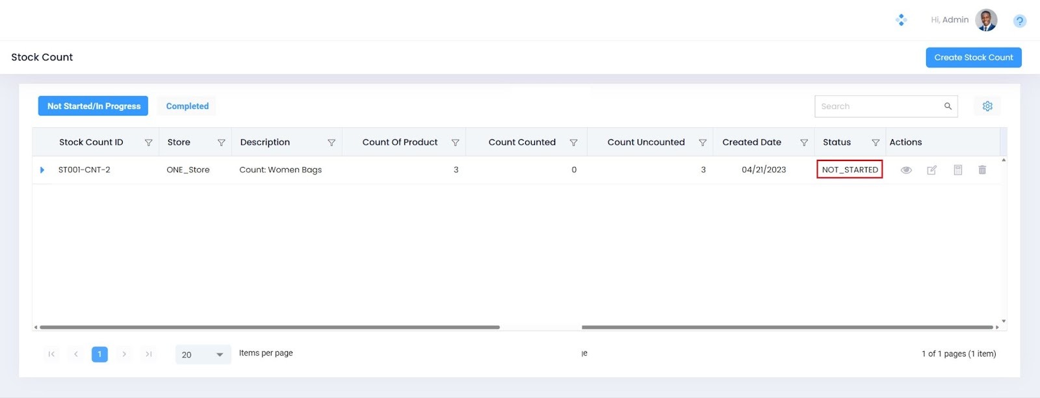Click page 1 pagination button
Image resolution: width=1040 pixels, height=398 pixels.
tap(99, 354)
